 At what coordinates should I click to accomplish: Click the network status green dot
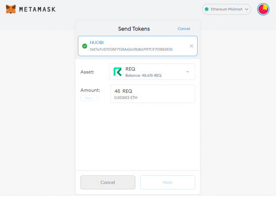(206, 9)
